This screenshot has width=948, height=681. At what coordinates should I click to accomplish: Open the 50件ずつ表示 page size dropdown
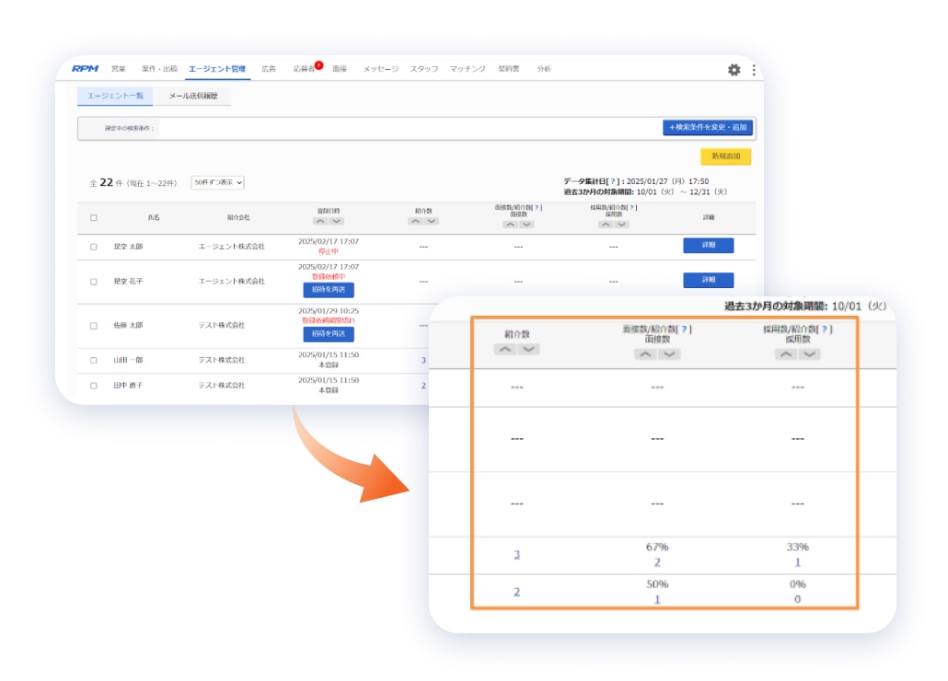point(217,182)
